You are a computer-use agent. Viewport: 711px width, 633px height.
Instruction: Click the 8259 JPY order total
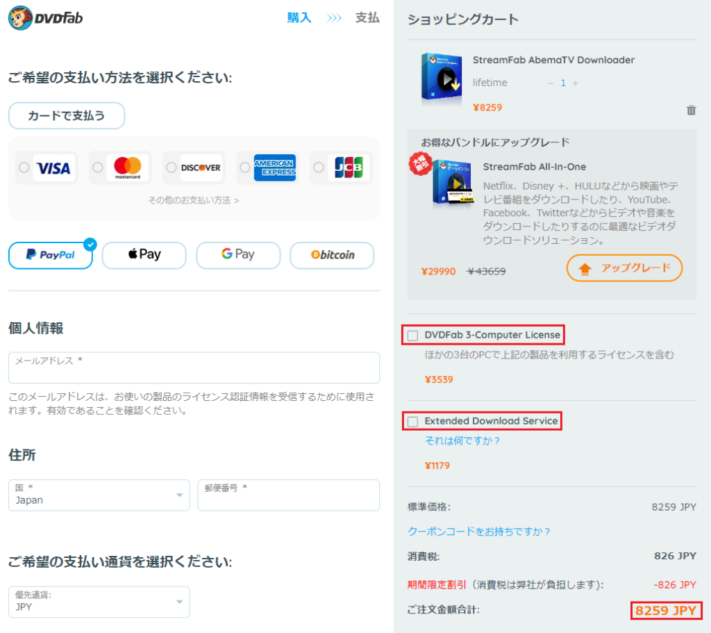(666, 610)
